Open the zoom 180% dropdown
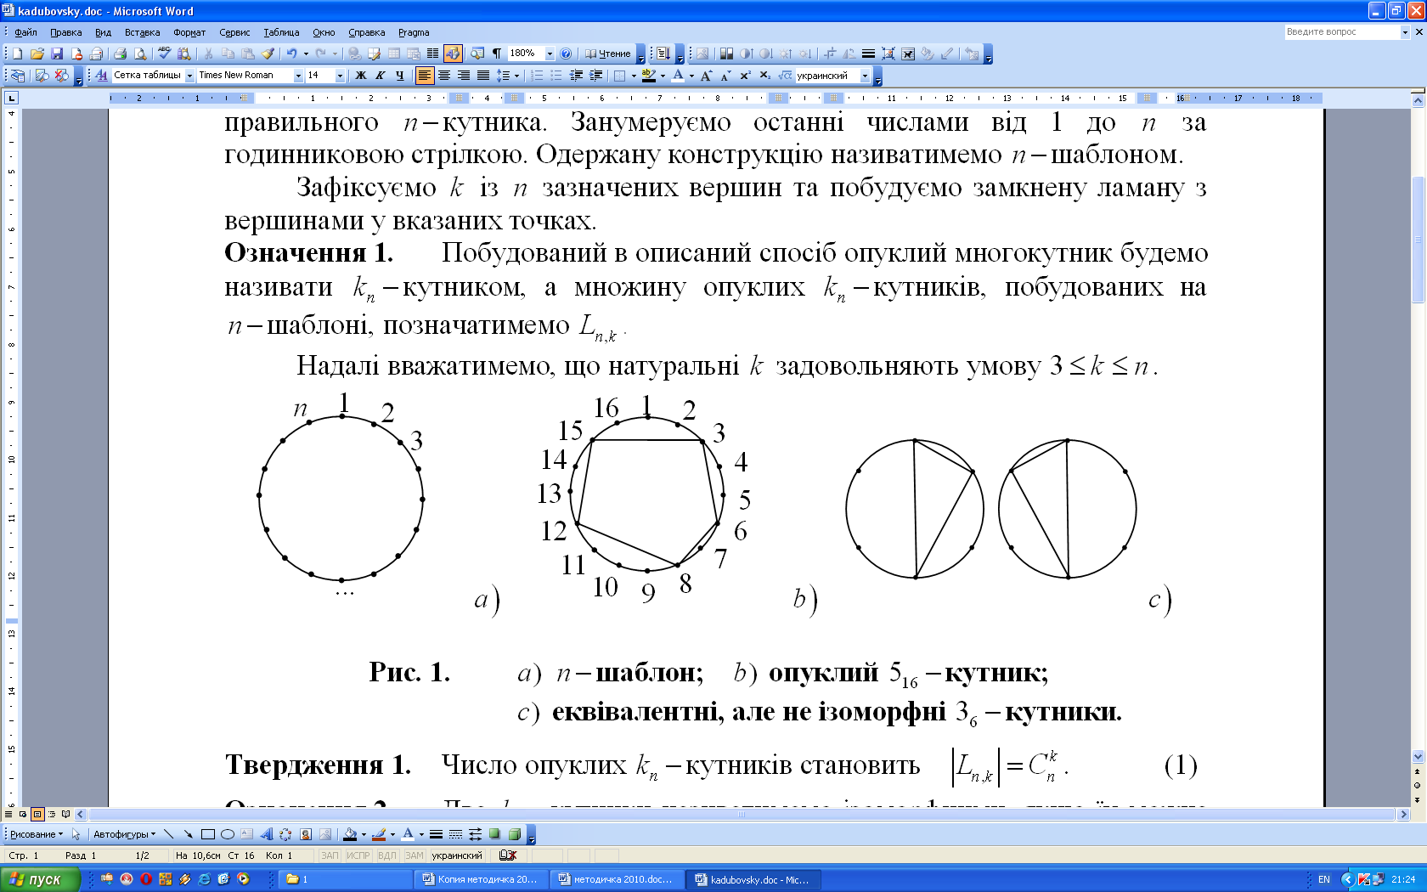Image resolution: width=1427 pixels, height=892 pixels. (550, 54)
